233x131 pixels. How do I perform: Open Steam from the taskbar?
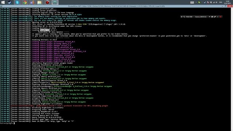(x=10, y=3)
